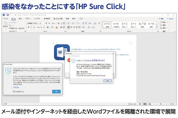Switch to print layout view in status bar
This screenshot has height=118, width=178.
(145, 104)
